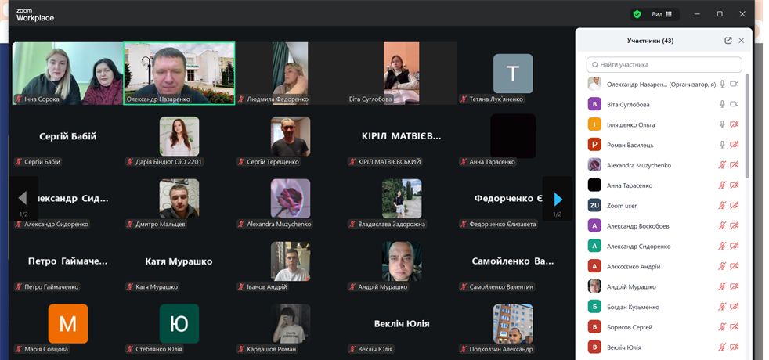Click muted mic icon for Alexandra Muzychenko
Image resolution: width=769 pixels, height=360 pixels.
(x=722, y=166)
